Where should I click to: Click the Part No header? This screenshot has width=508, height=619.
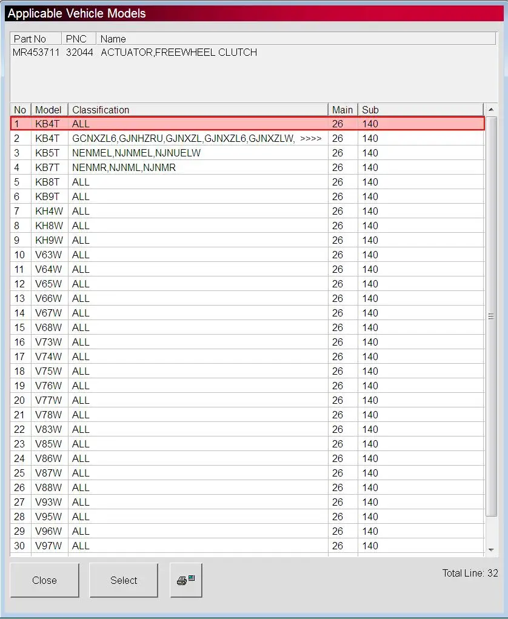36,39
